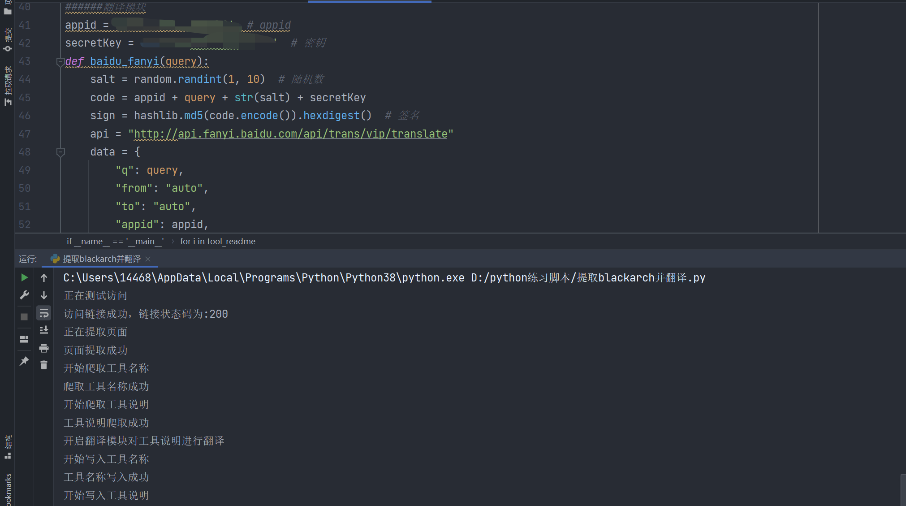This screenshot has height=506, width=906.
Task: Click console line with status code 200
Action: pyautogui.click(x=146, y=314)
